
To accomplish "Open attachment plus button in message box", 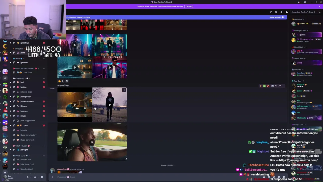I will pyautogui.click(x=52, y=177).
